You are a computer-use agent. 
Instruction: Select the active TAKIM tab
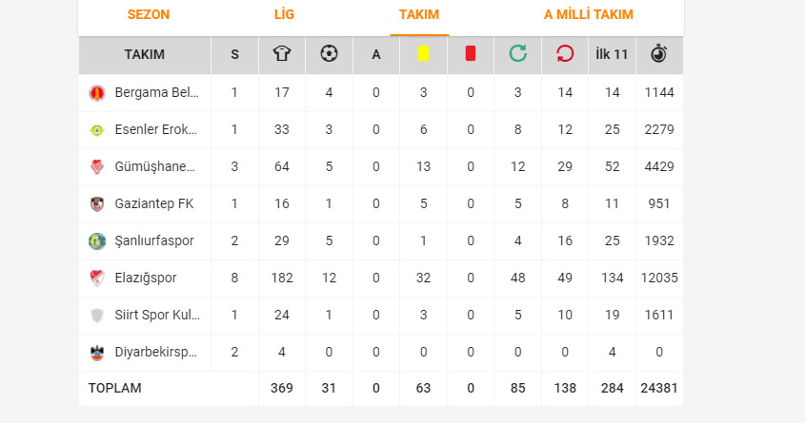419,14
